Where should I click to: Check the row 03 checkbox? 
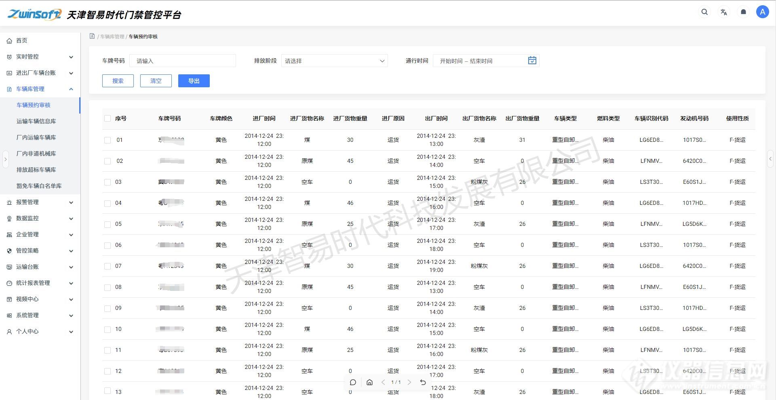pos(108,182)
